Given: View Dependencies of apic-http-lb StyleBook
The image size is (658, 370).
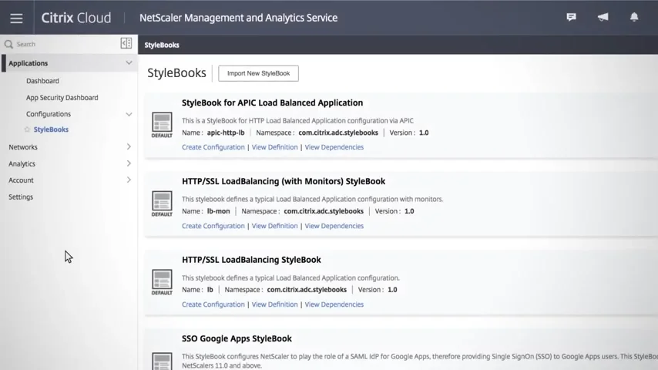Looking at the screenshot, I should pyautogui.click(x=334, y=147).
